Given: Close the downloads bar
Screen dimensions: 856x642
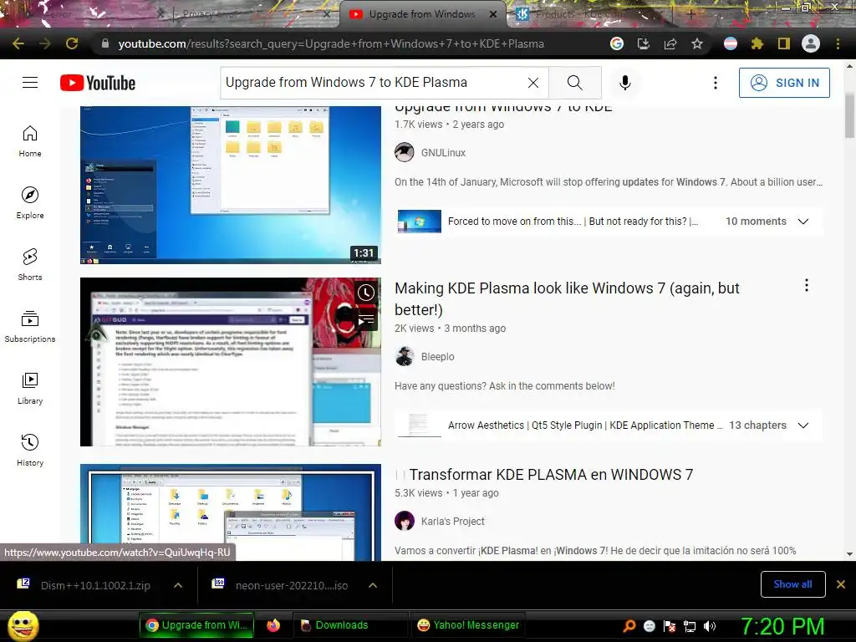Looking at the screenshot, I should 841,584.
